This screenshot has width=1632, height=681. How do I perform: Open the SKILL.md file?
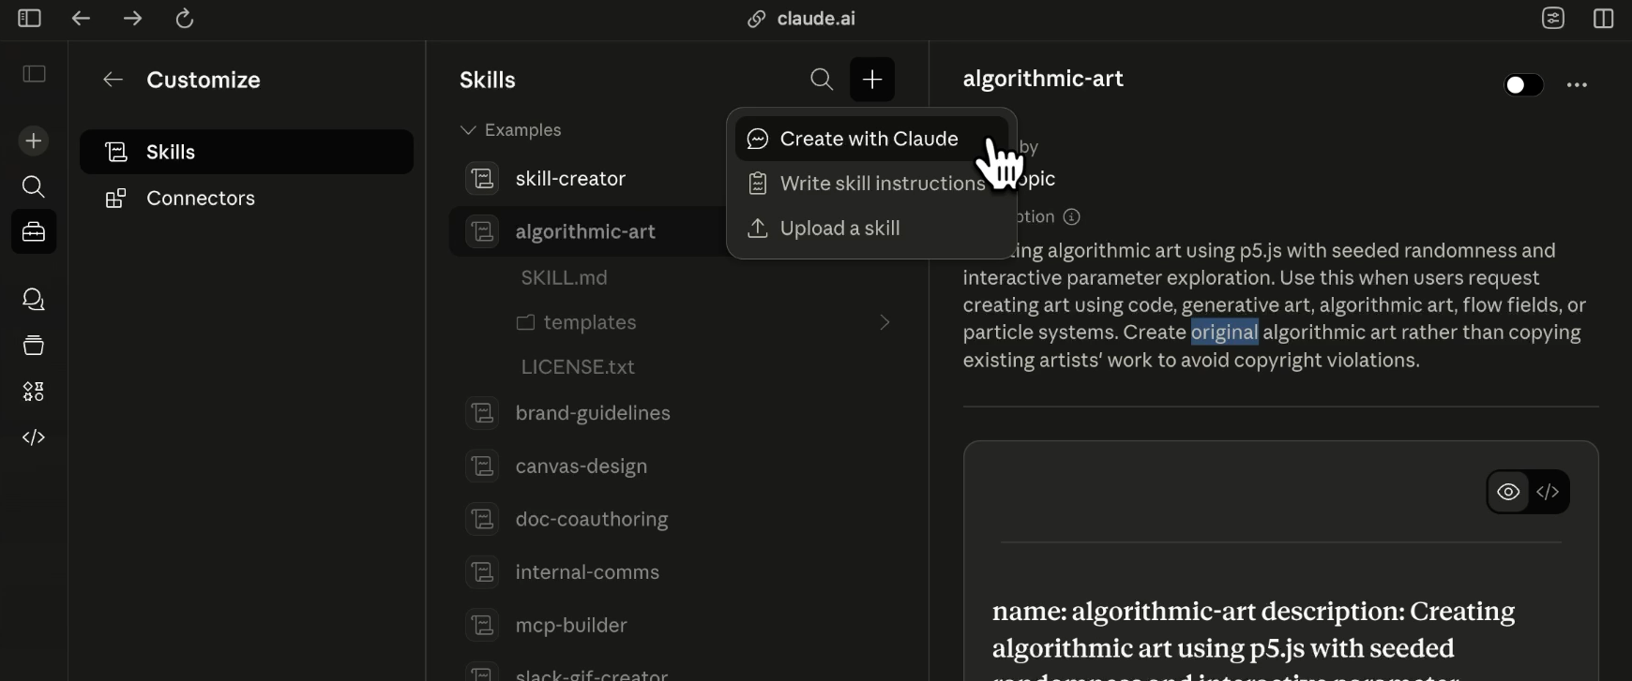[x=565, y=278]
